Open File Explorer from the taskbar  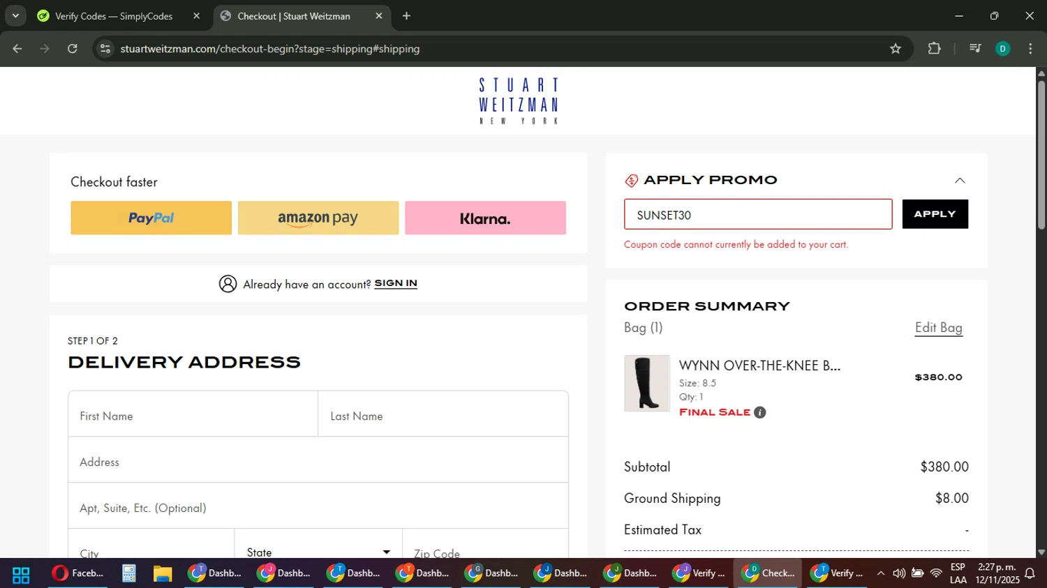point(163,573)
